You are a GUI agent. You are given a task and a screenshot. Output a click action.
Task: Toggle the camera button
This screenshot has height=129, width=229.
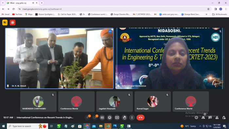[x=95, y=118]
